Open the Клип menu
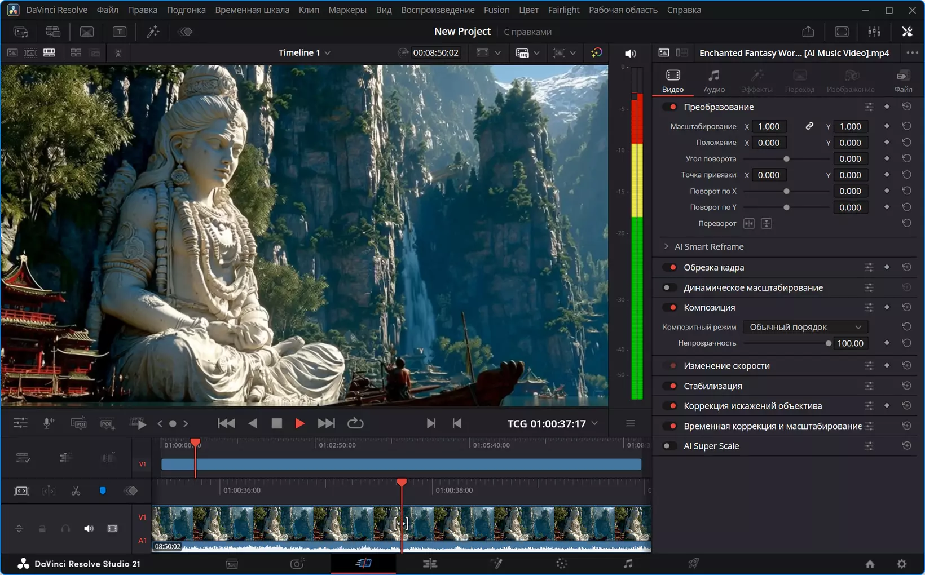Screen dimensions: 925x575 [x=309, y=10]
